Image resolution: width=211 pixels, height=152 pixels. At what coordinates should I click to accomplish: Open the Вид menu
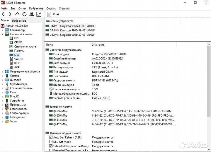pyautogui.click(x=13, y=8)
